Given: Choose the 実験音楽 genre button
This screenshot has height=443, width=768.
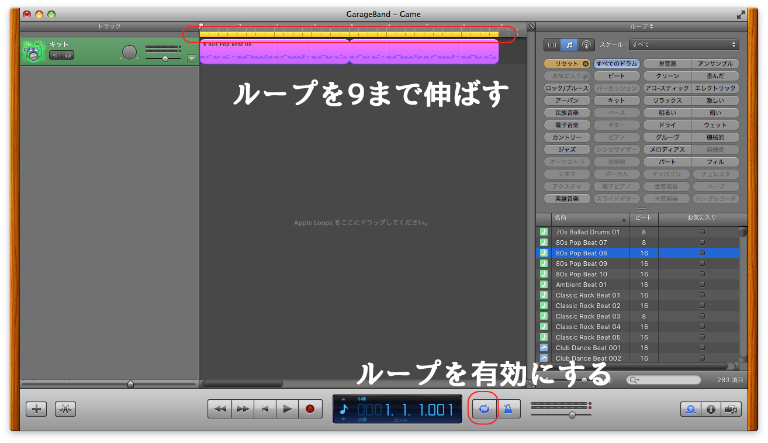Looking at the screenshot, I should tap(567, 199).
